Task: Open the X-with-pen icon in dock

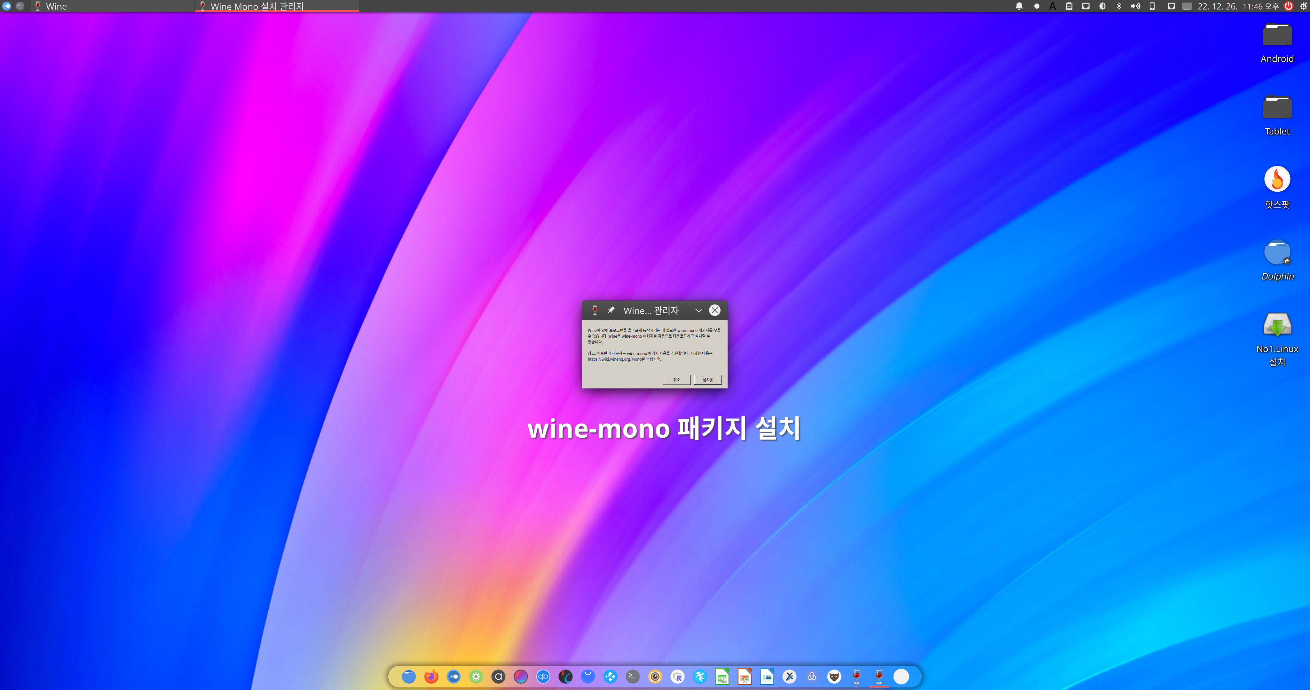Action: click(789, 676)
